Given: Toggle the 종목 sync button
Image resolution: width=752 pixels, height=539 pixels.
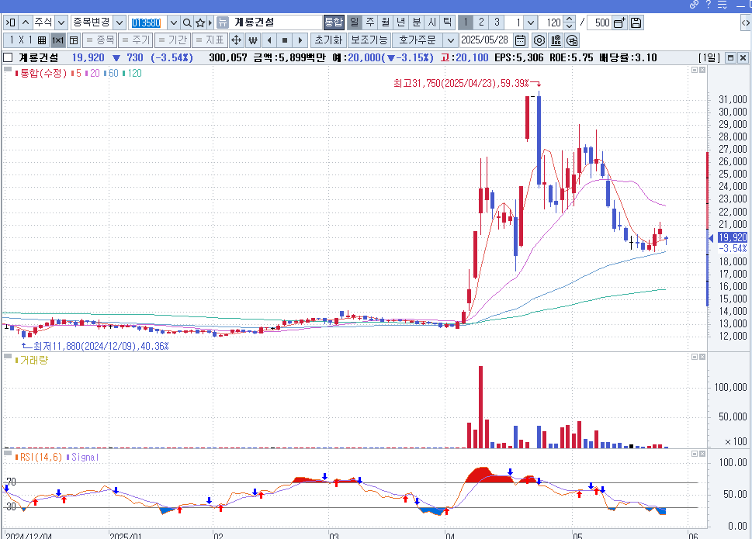Looking at the screenshot, I should pyautogui.click(x=99, y=40).
